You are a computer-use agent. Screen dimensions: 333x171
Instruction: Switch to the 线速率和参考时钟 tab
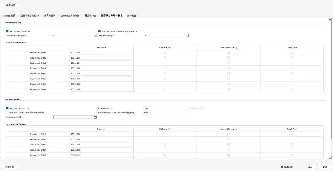[x=30, y=16]
